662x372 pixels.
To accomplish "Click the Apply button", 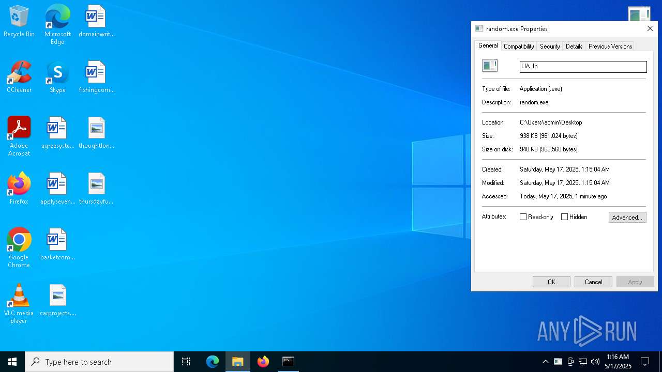I will (x=635, y=282).
